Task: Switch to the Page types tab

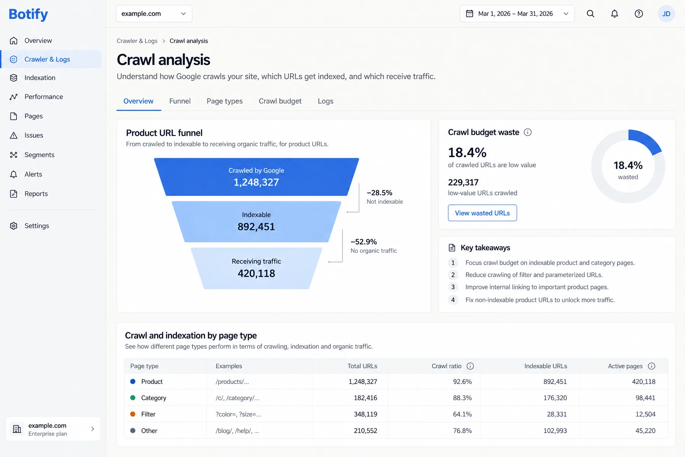Action: point(225,101)
